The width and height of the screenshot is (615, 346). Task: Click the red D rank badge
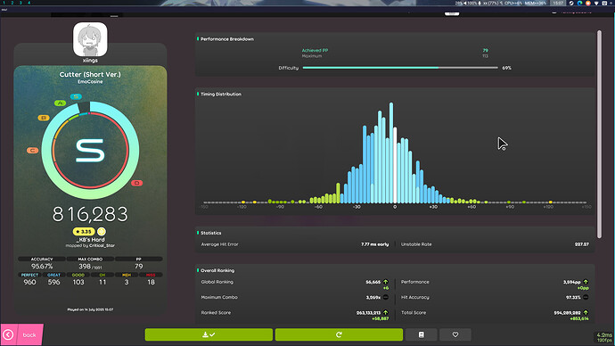click(x=137, y=183)
